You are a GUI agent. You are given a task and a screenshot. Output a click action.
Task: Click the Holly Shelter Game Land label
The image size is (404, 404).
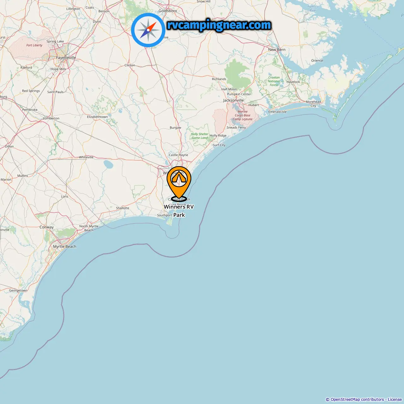[x=199, y=136]
